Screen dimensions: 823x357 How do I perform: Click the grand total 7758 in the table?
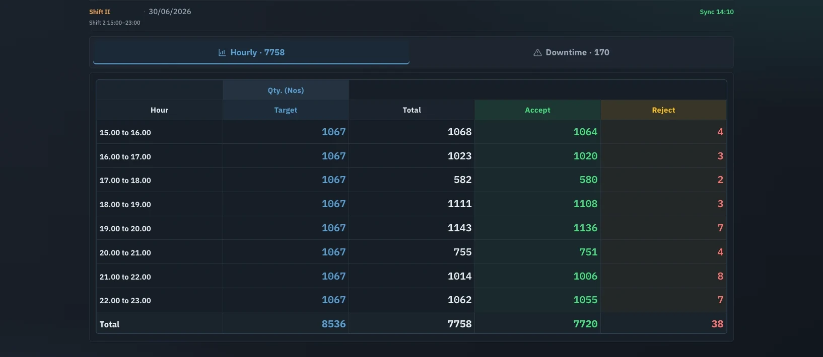pyautogui.click(x=460, y=324)
